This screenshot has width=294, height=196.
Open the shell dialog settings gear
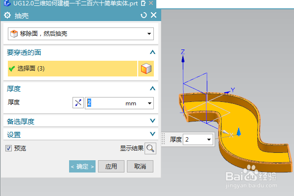[7, 15]
